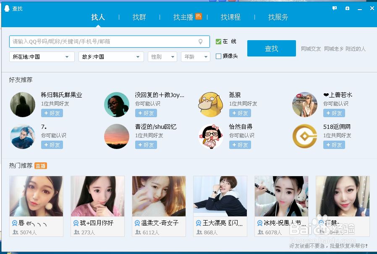
Task: Open the 同城交友 link
Action: [x=311, y=49]
